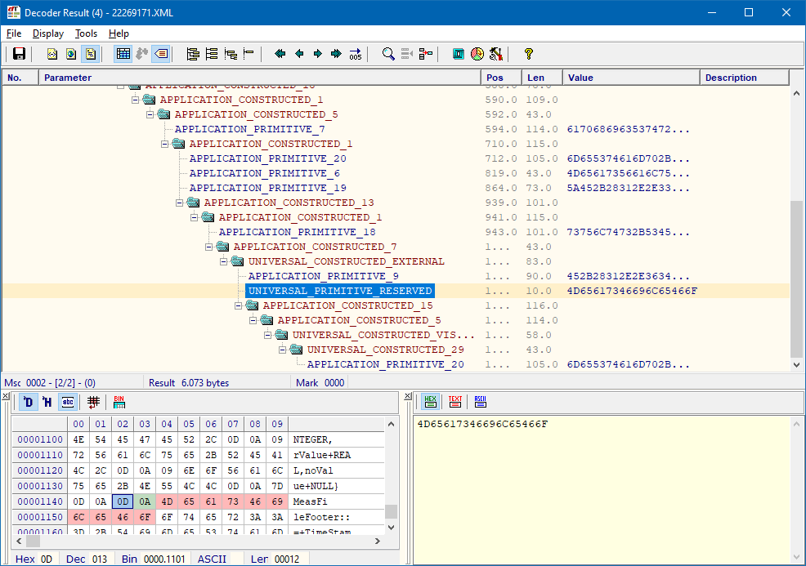Collapse APPLICATION_CONSTRUCTED_1 node at position 710.0
This screenshot has height=566, width=806.
coord(165,144)
